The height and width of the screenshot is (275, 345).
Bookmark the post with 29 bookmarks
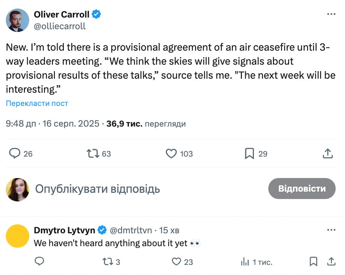click(249, 153)
